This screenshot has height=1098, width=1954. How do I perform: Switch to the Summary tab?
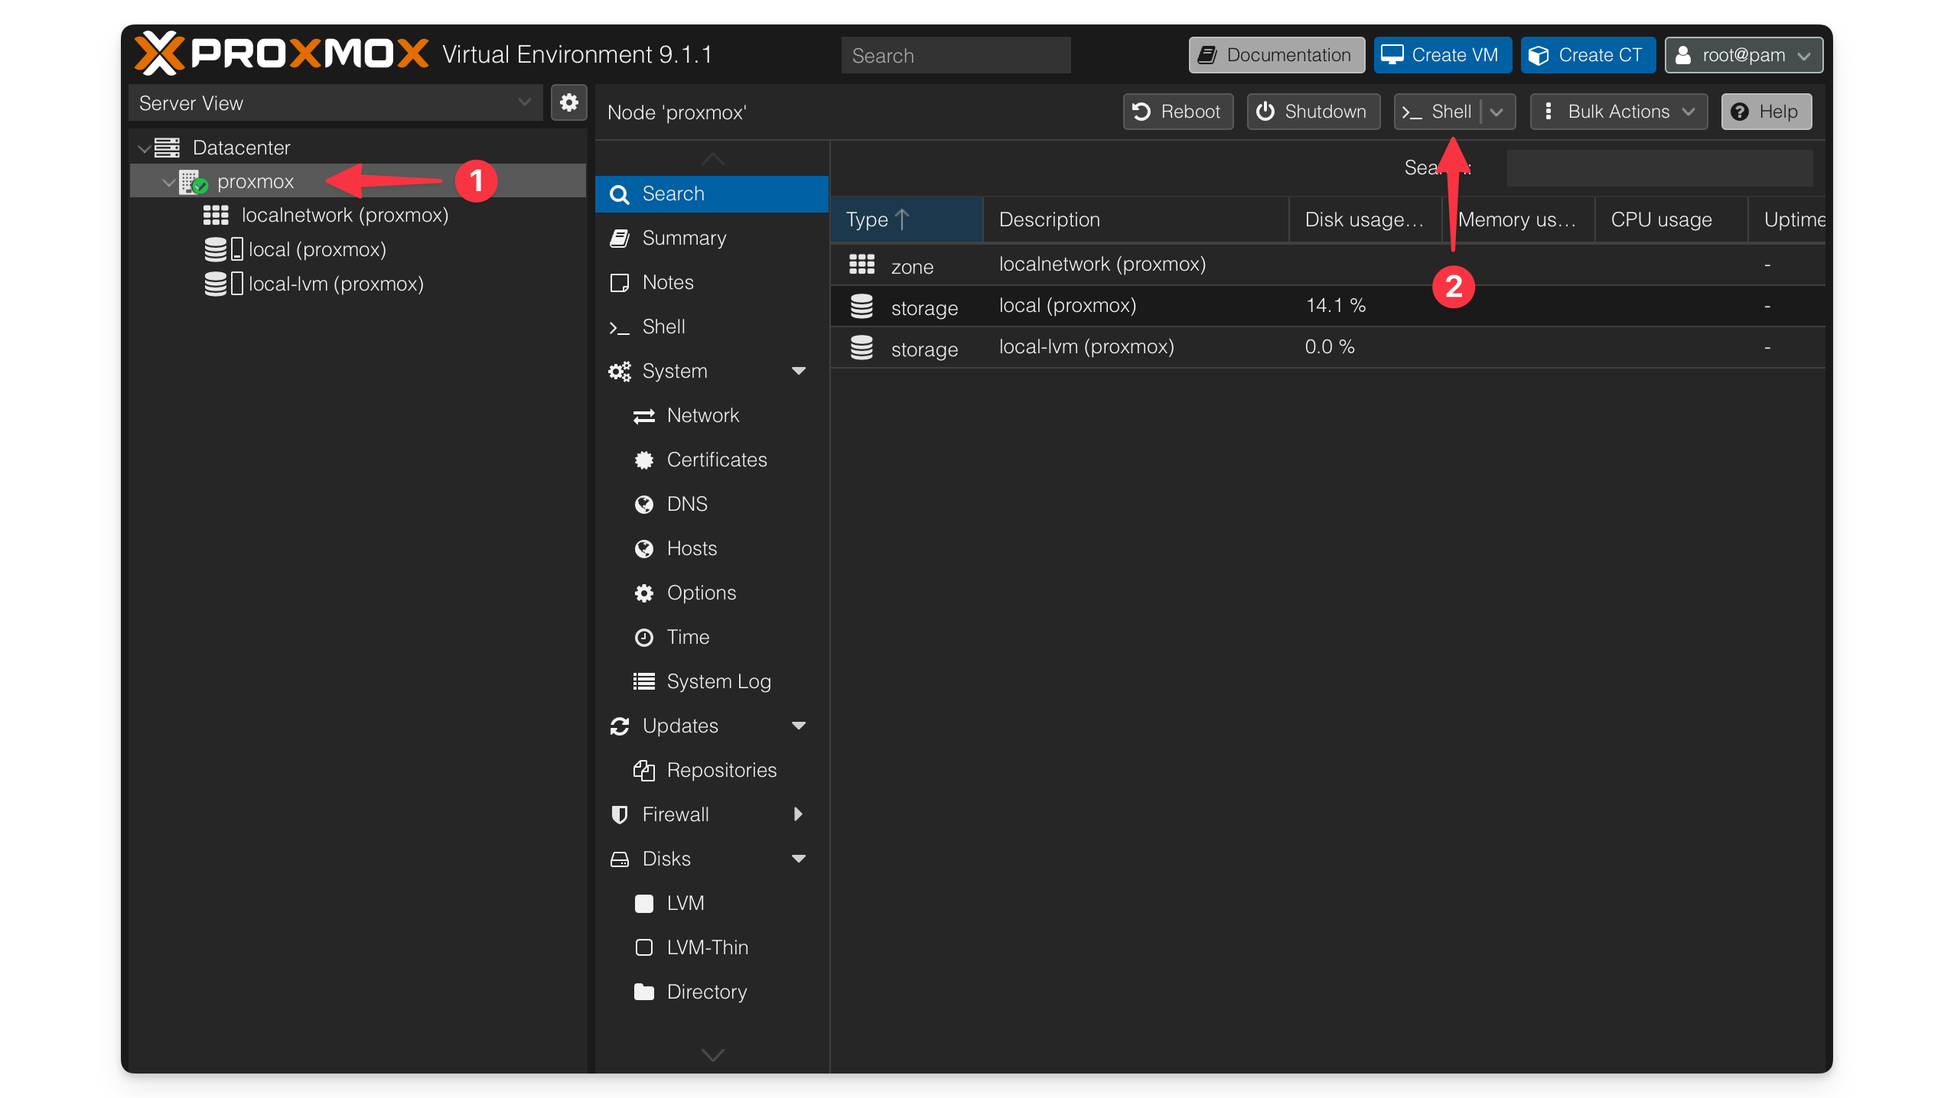pyautogui.click(x=684, y=238)
